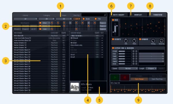Click the second knob in the Kick row
The height and width of the screenshot is (104, 173).
[76, 29]
